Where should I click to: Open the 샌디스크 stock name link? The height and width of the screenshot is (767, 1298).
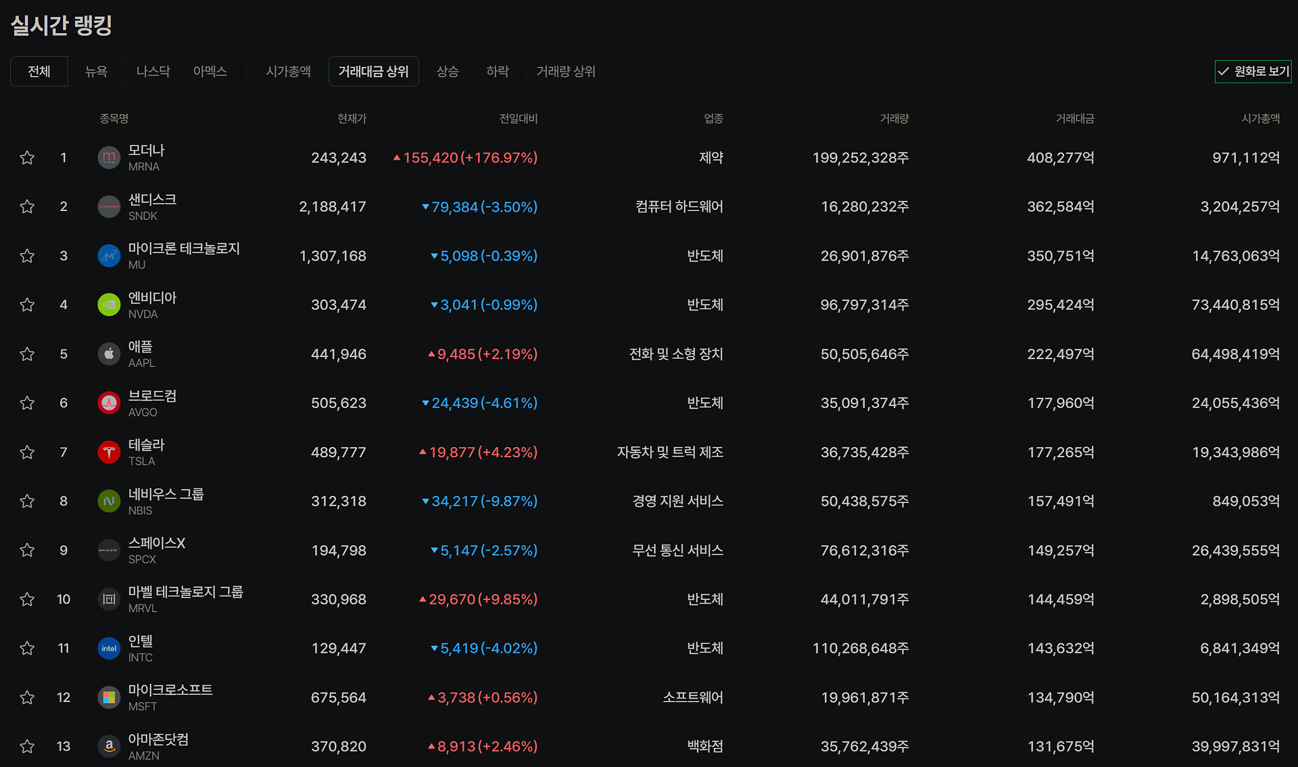tap(152, 200)
